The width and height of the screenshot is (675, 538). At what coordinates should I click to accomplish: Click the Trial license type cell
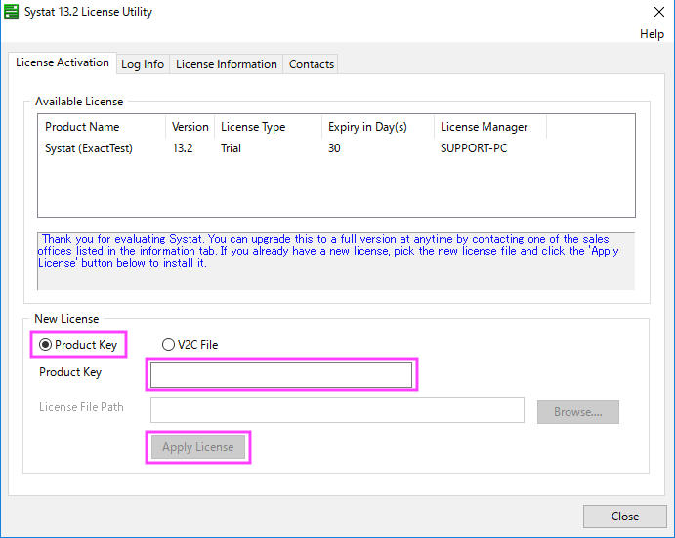coord(231,148)
